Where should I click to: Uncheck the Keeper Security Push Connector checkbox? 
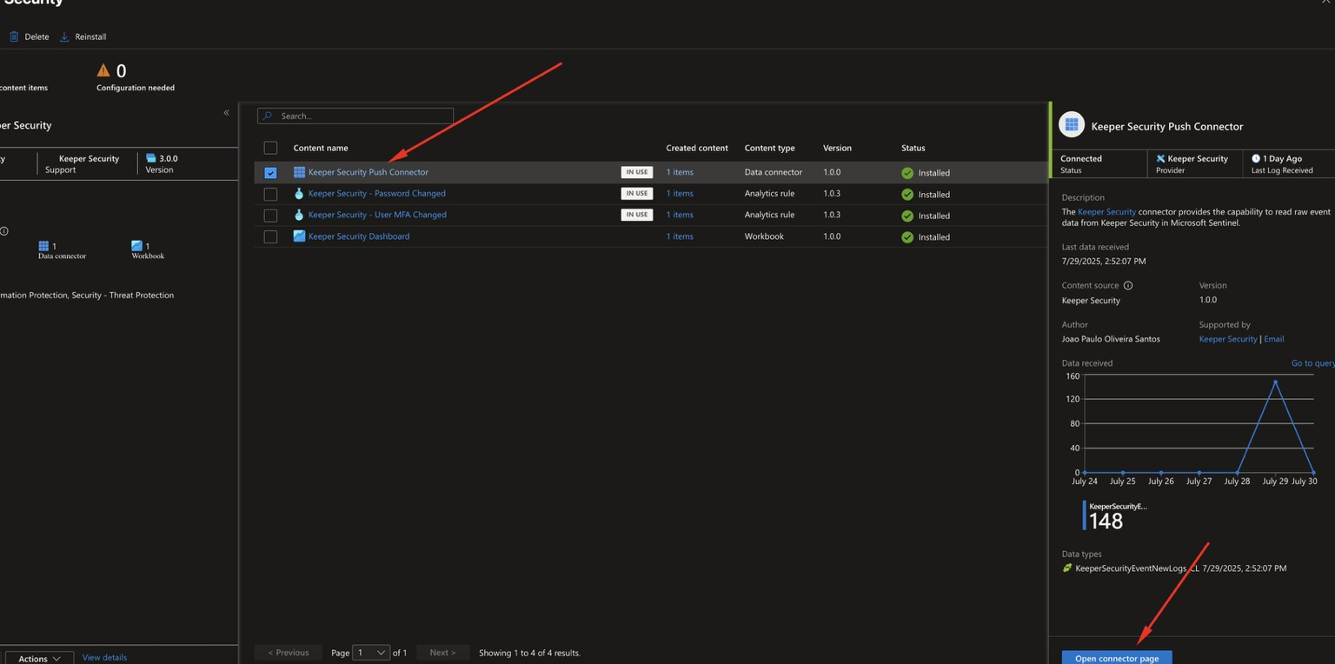pyautogui.click(x=270, y=173)
